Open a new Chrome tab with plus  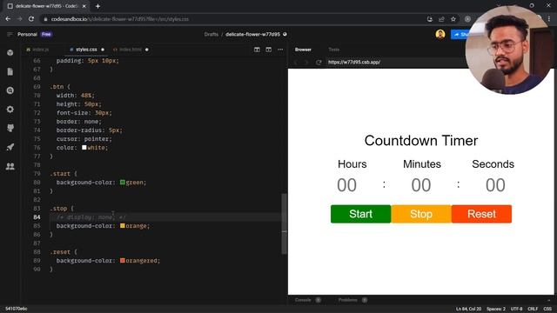[x=97, y=6]
